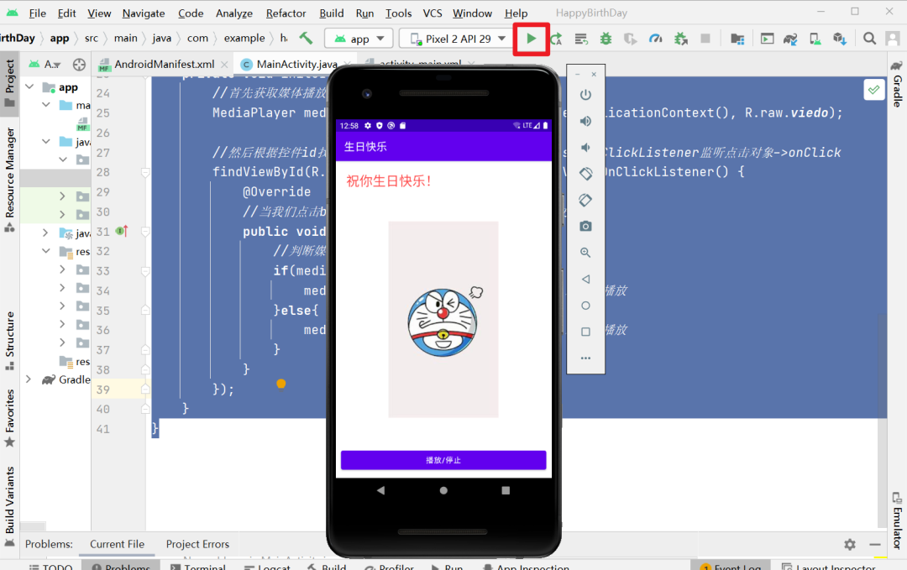Click the Problems panel settings gear
Image resolution: width=907 pixels, height=570 pixels.
tap(850, 544)
